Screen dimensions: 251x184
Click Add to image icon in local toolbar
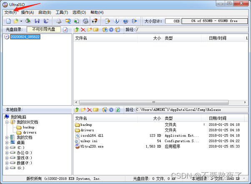coord(105,110)
